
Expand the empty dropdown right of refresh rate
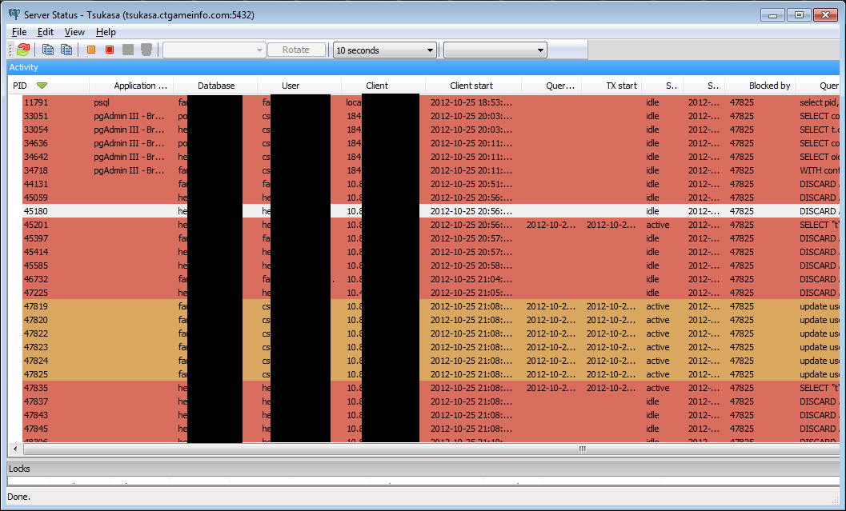click(495, 50)
